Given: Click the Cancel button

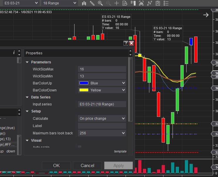Looking at the screenshot, I should 87,166.
